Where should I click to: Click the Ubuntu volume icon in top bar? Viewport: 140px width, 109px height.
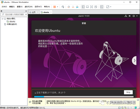[x=130, y=16]
